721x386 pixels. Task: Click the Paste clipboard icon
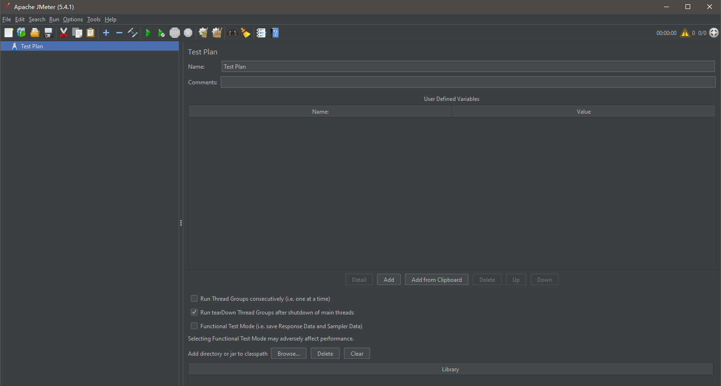click(90, 33)
